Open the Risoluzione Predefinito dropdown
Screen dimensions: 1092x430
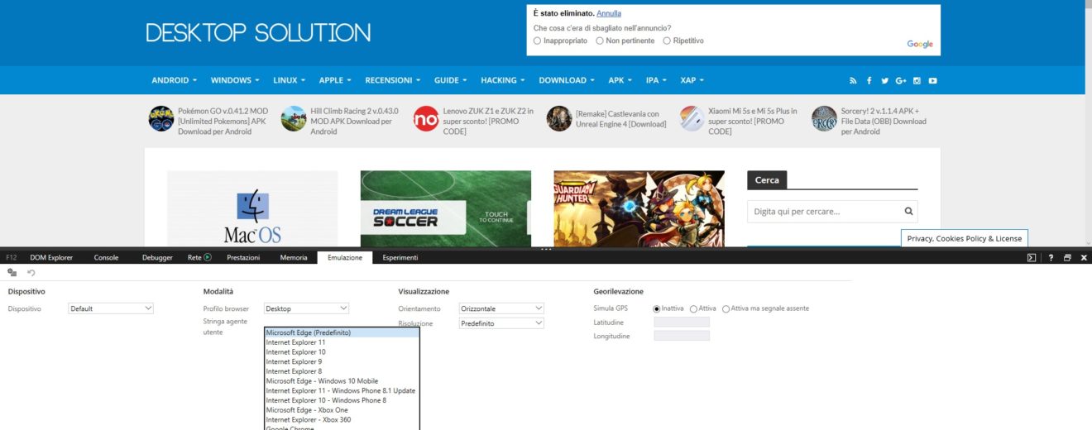tap(501, 323)
